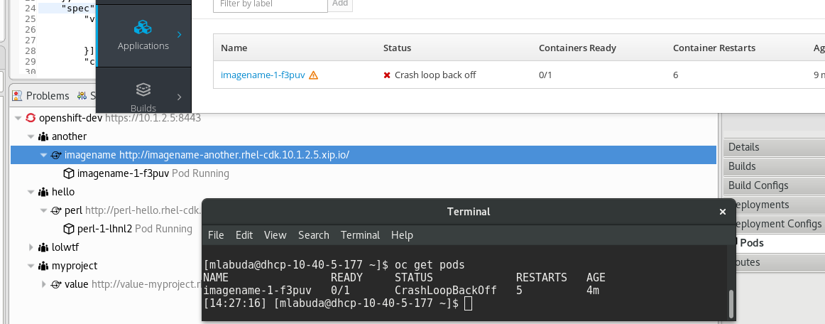825x324 pixels.
Task: Expand the lolwtf project node
Action: (x=31, y=247)
